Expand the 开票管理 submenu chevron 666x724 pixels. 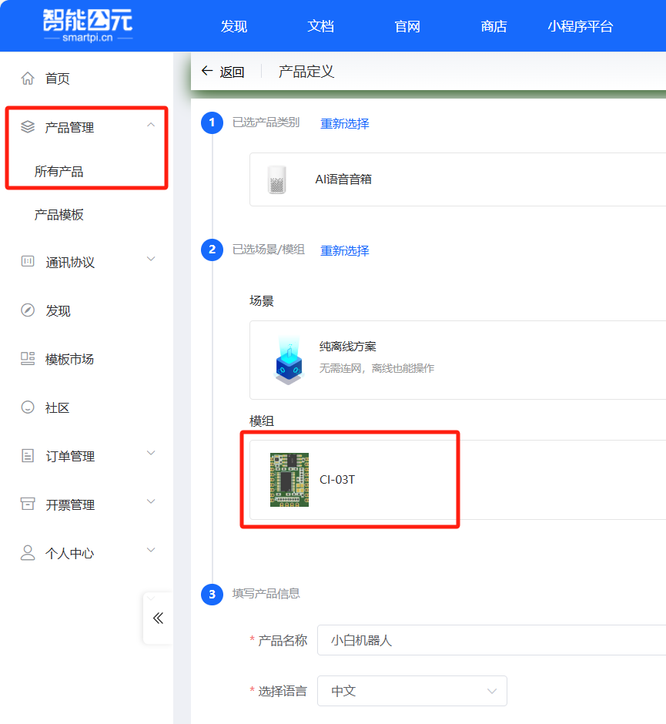(150, 501)
